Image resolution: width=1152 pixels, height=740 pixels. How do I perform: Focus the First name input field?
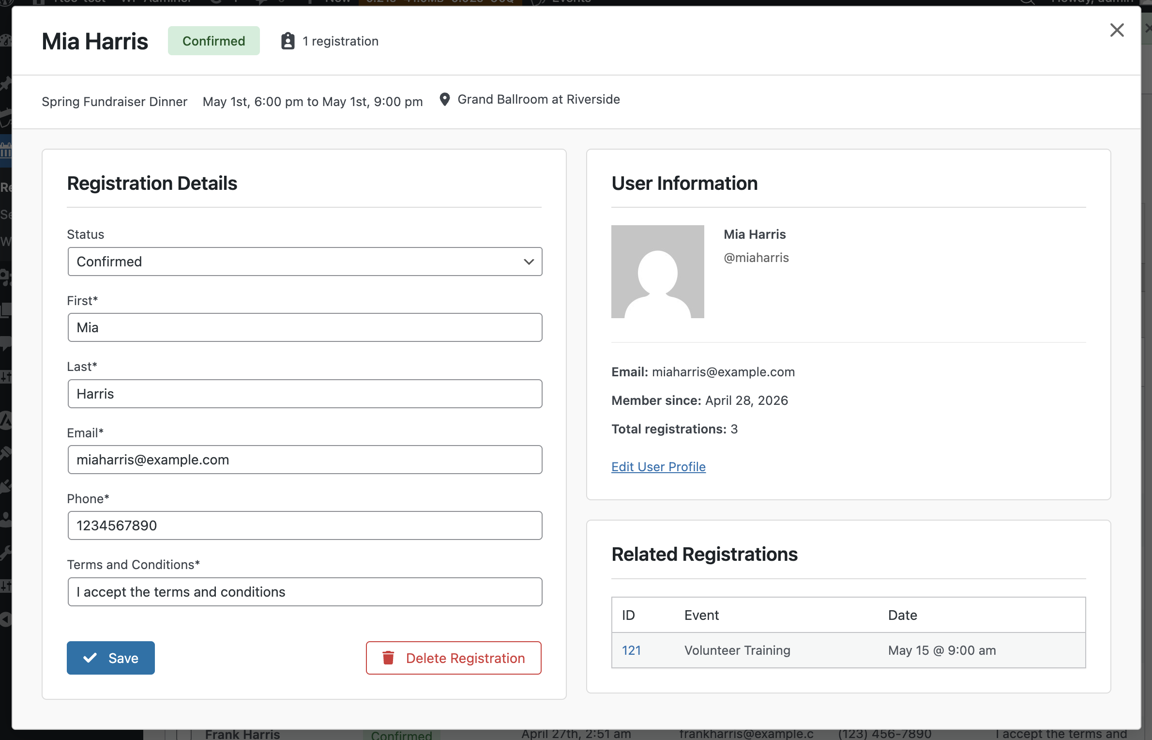click(304, 327)
